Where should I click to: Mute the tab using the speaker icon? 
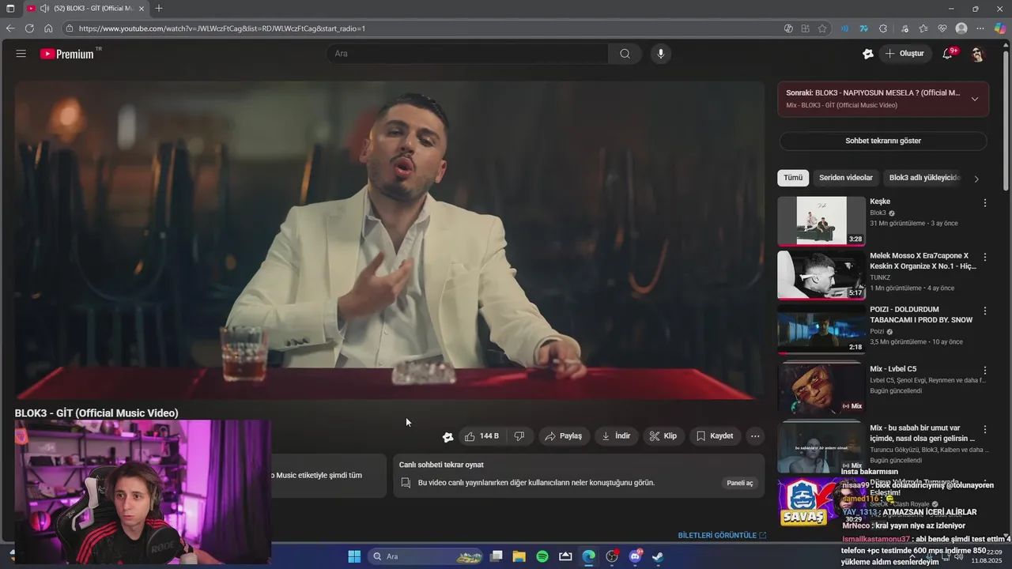coord(44,9)
